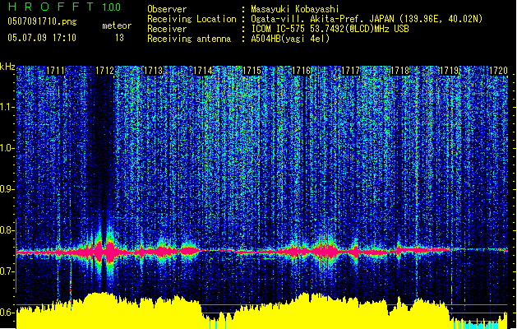Click location text Ogata-vill. Akita-Pref. JAPAN

click(x=322, y=19)
